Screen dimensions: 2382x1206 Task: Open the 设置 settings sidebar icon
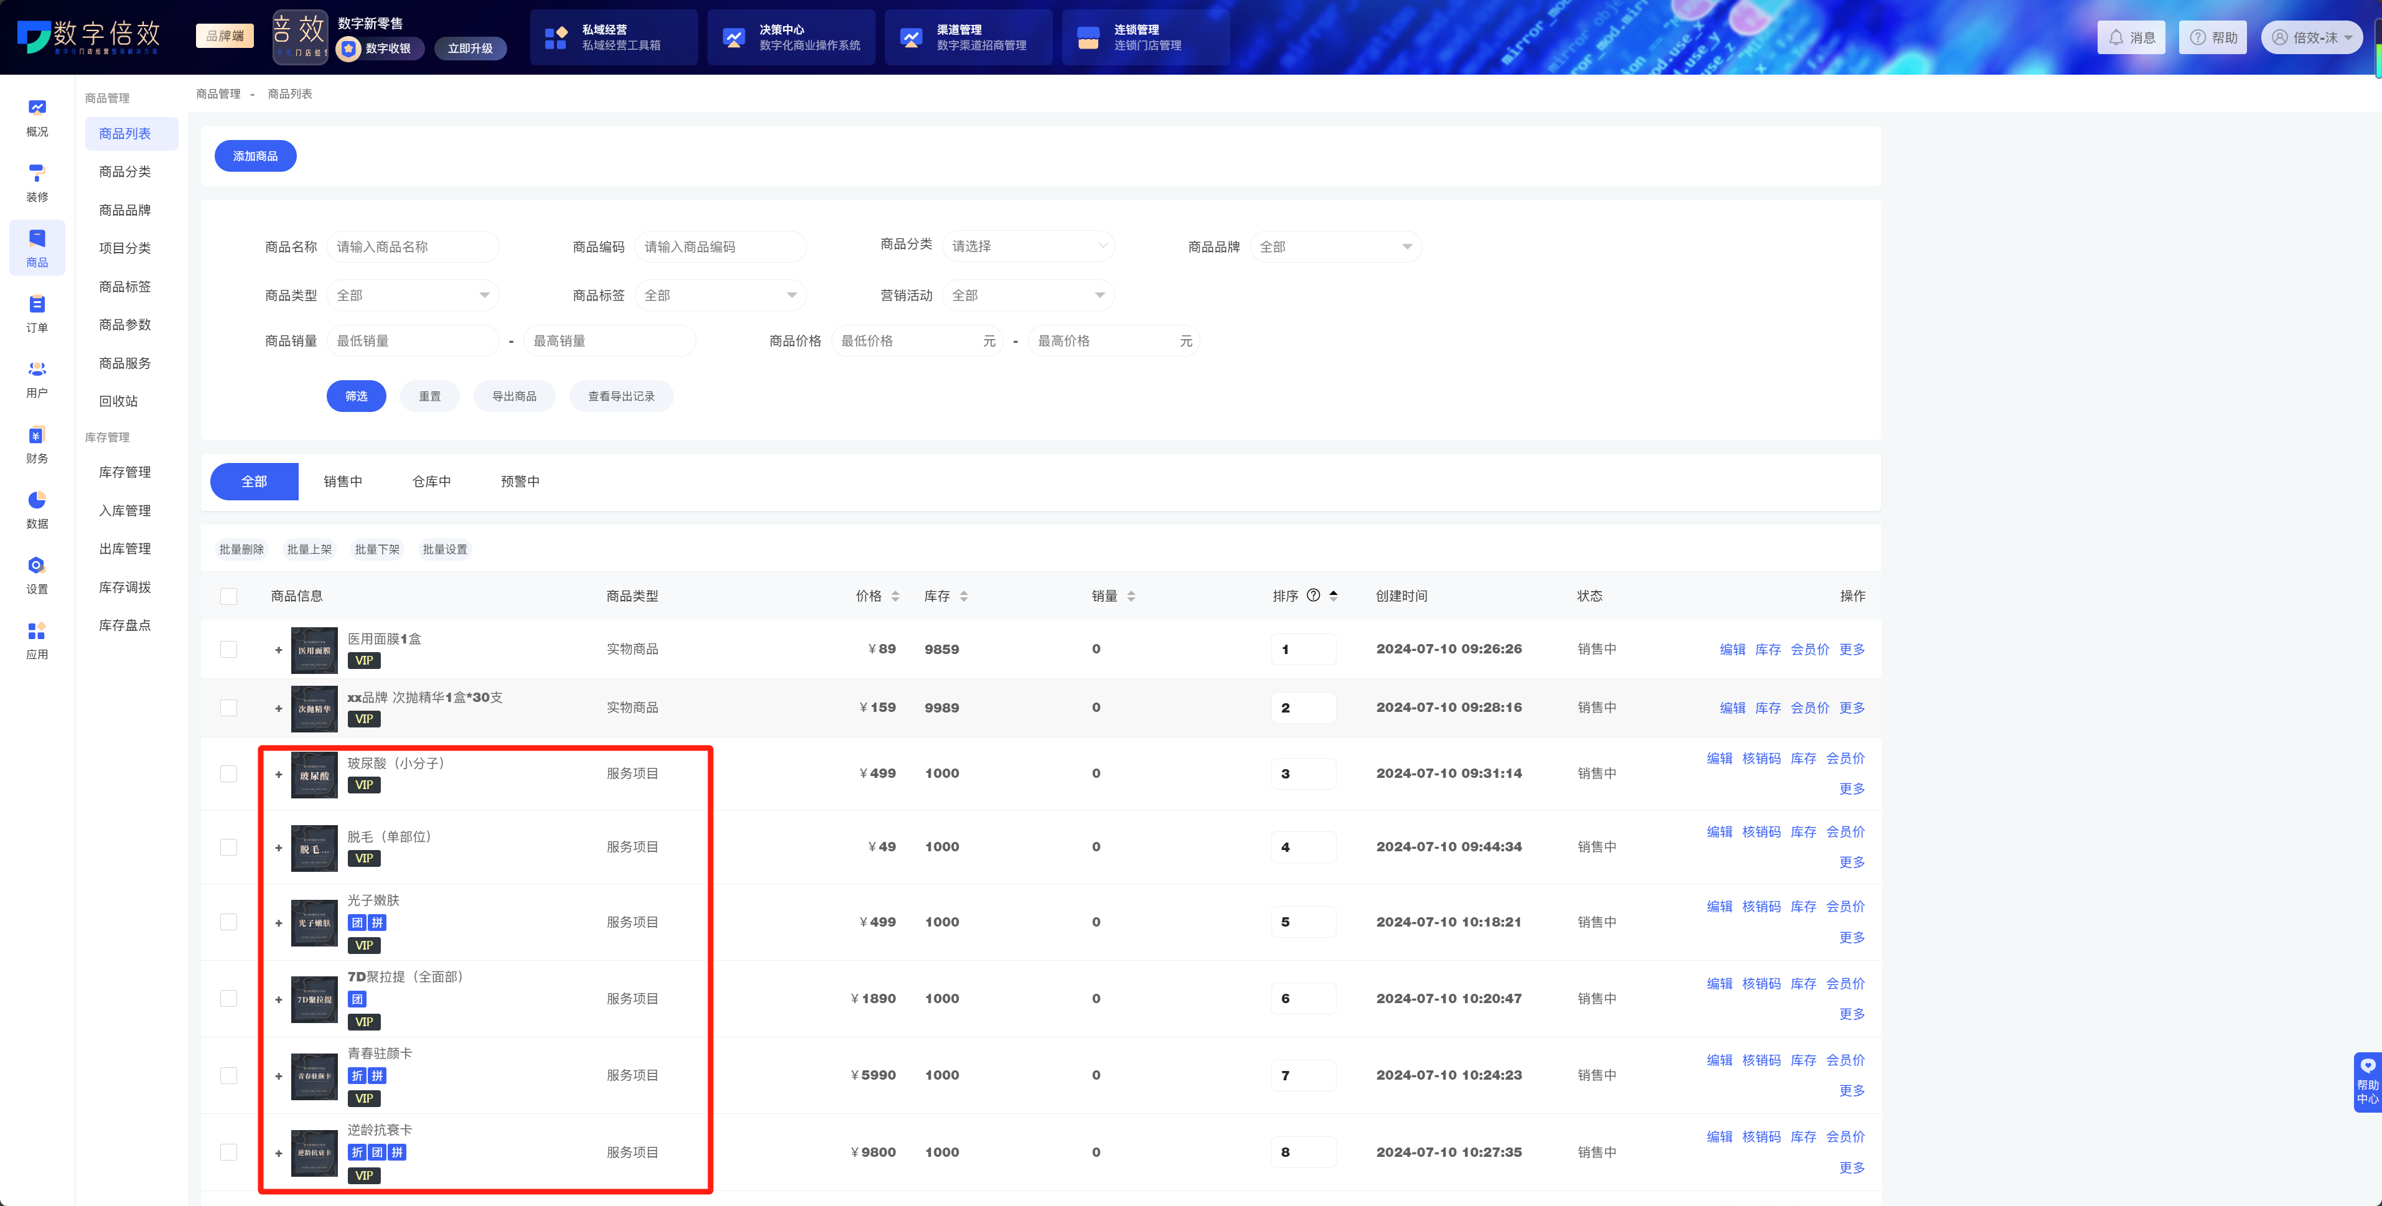[37, 565]
